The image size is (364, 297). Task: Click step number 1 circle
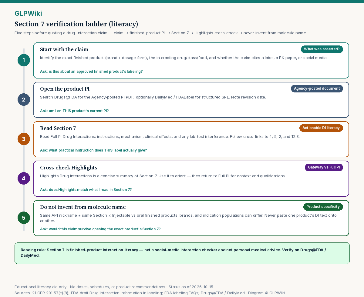[24, 60]
